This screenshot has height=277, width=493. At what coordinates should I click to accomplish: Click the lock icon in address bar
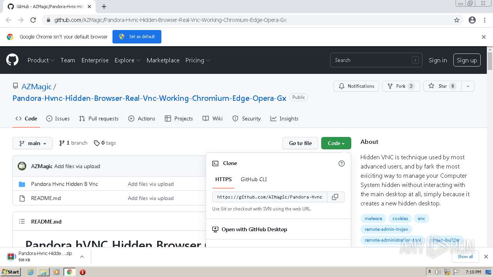tap(48, 20)
